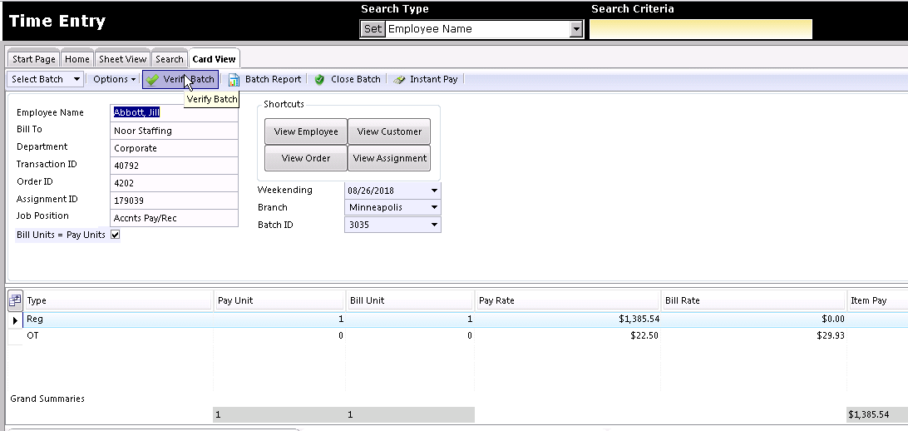This screenshot has width=908, height=431.
Task: Open the Select Batch dropdown
Action: pyautogui.click(x=45, y=79)
